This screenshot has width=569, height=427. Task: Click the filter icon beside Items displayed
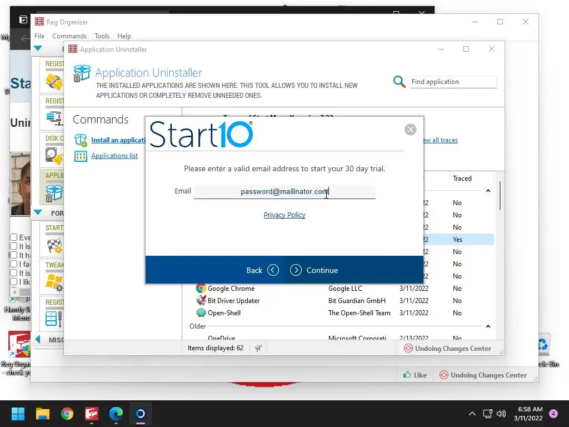258,348
